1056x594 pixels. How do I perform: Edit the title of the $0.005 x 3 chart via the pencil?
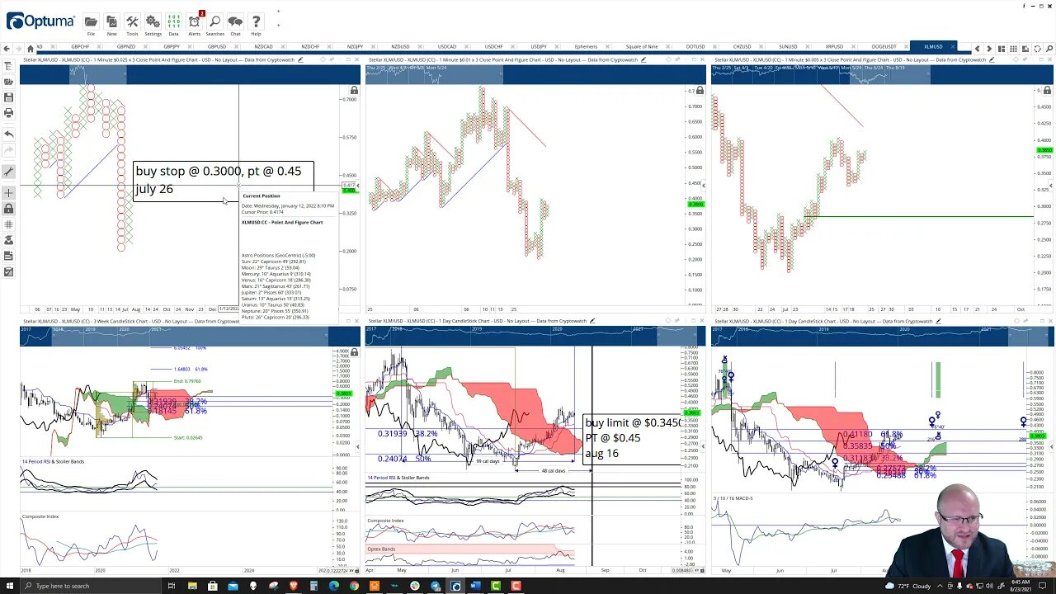tap(992, 59)
